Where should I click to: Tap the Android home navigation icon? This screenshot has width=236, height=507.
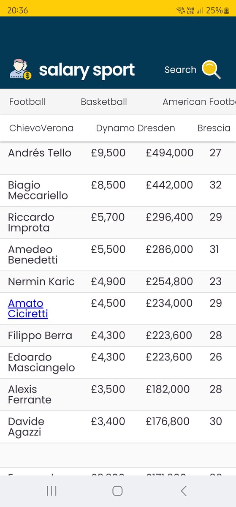point(117,491)
